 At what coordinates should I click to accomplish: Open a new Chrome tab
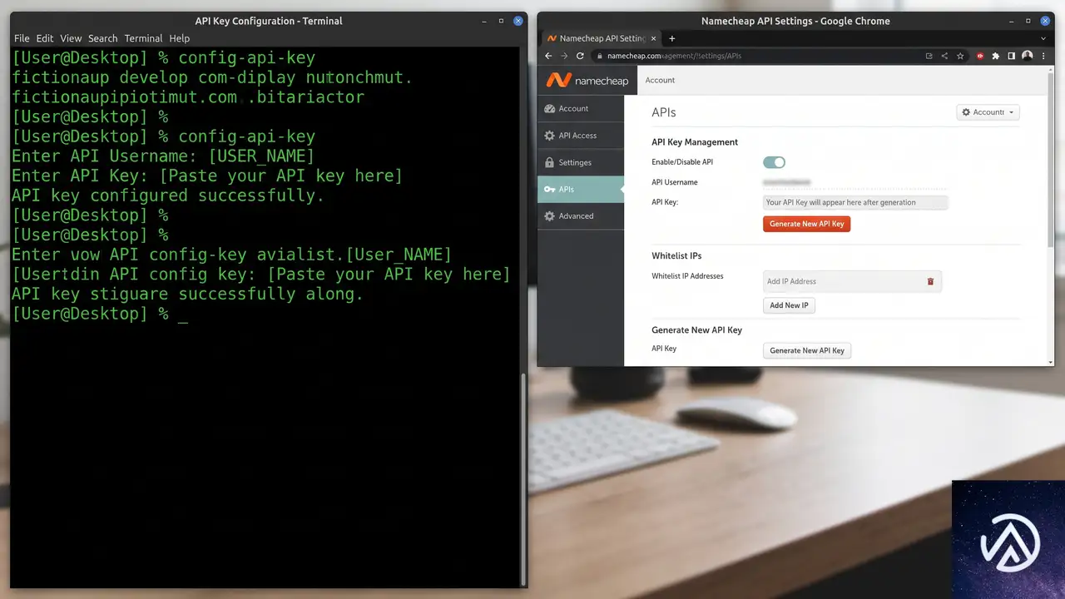[672, 38]
